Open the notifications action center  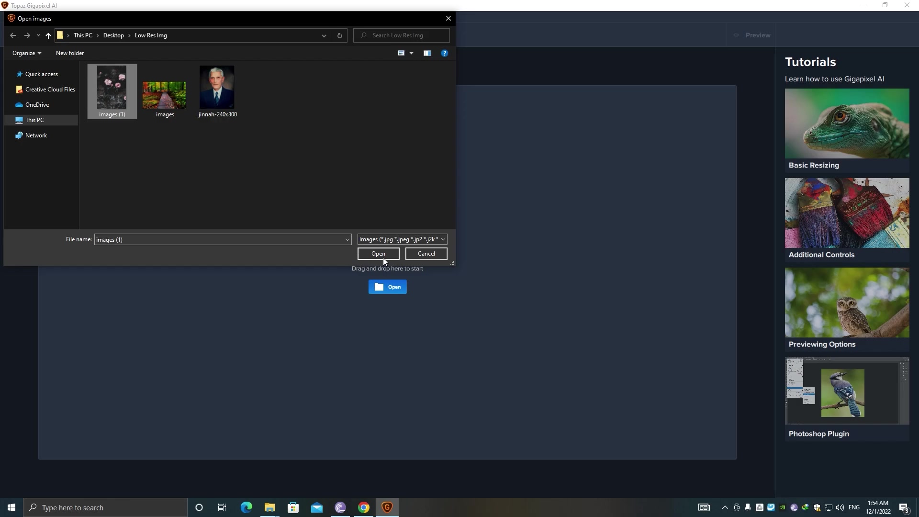pos(904,507)
